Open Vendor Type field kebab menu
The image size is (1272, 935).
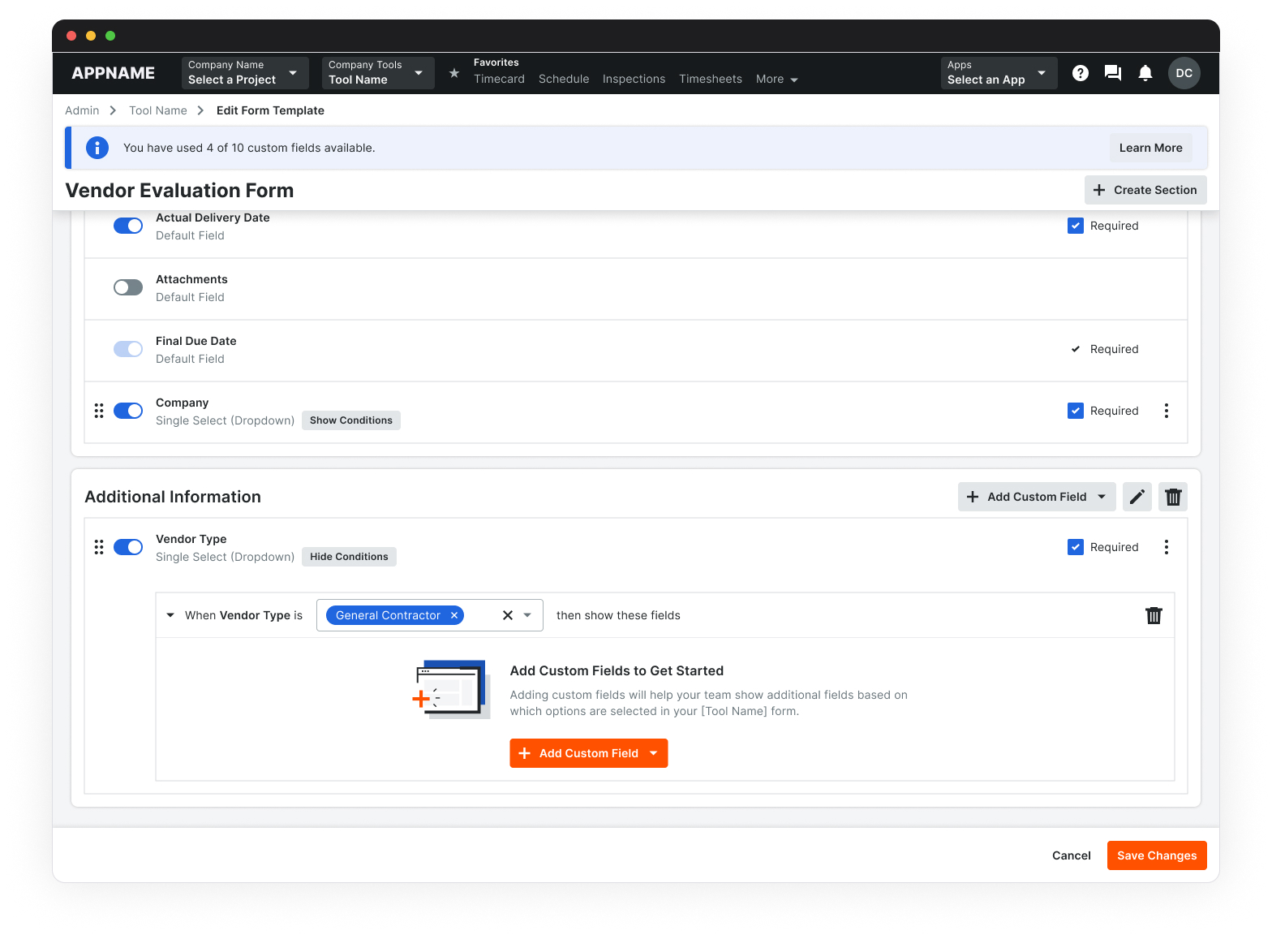[1166, 547]
